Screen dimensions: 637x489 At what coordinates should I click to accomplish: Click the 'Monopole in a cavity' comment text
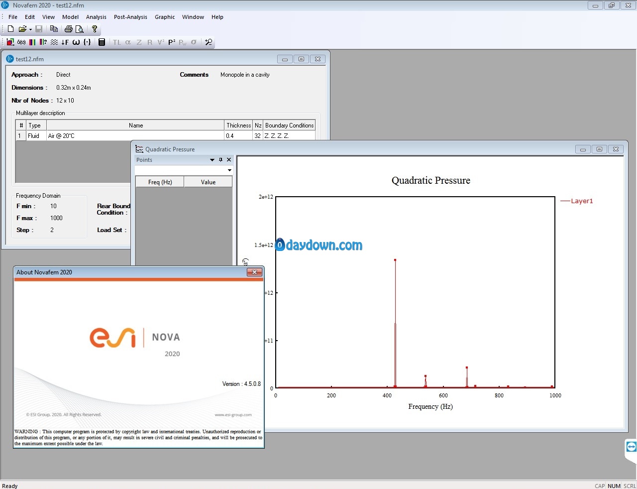click(245, 75)
